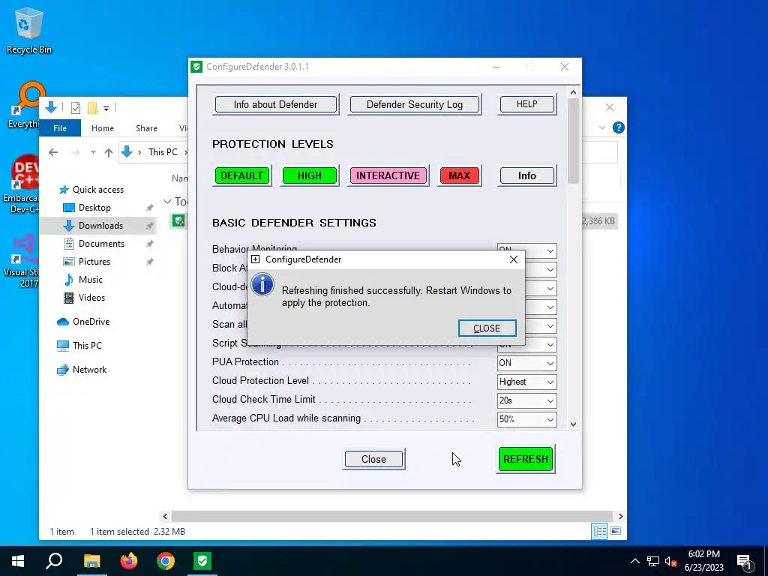768x576 pixels.
Task: Close the ConfigureDefender message dialog with X
Action: 513,259
